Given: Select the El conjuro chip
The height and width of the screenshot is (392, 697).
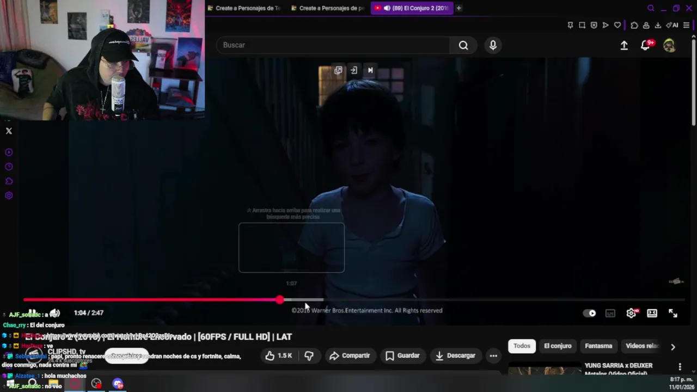Looking at the screenshot, I should [558, 346].
